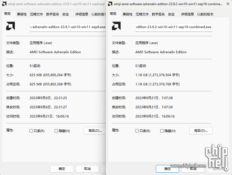Go to 安全 tab in the 23.9.1 window

pyautogui.click(x=67, y=14)
